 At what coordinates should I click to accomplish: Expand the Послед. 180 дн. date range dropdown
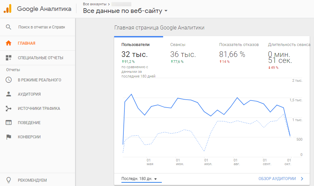click(x=139, y=179)
